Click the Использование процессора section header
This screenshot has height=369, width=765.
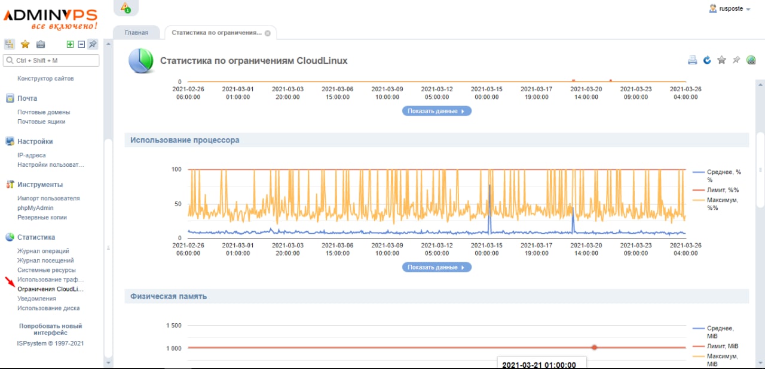coord(436,140)
